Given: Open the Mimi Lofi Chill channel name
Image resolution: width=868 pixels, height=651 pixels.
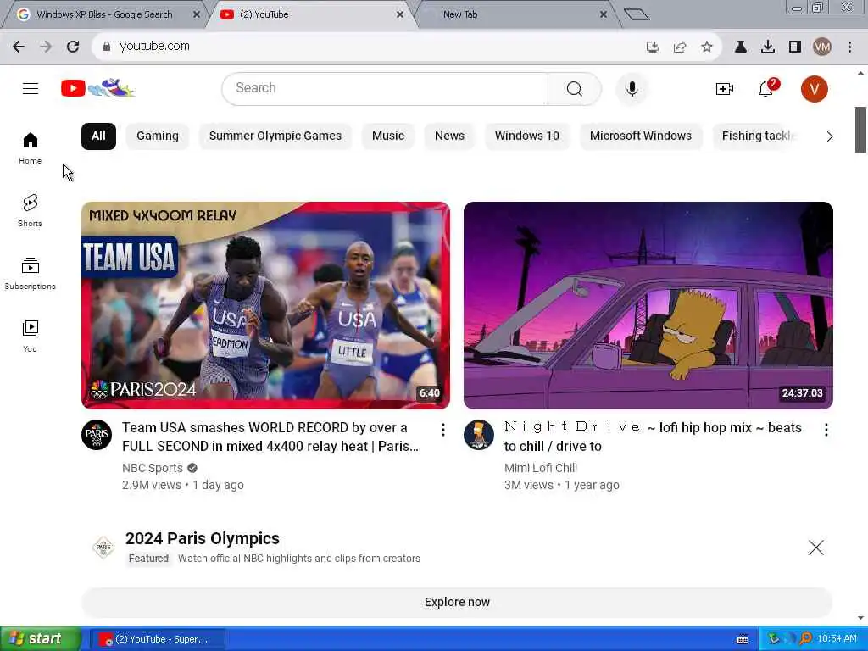Looking at the screenshot, I should (x=540, y=468).
